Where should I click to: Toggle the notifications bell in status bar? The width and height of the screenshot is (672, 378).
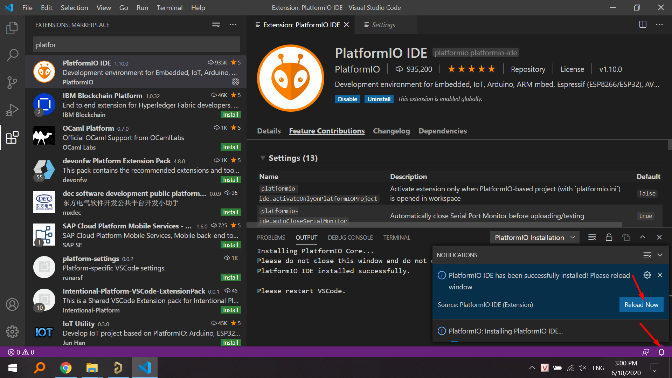click(661, 352)
